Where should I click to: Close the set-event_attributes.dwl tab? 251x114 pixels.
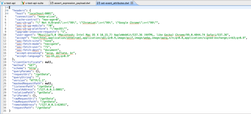click(132, 3)
